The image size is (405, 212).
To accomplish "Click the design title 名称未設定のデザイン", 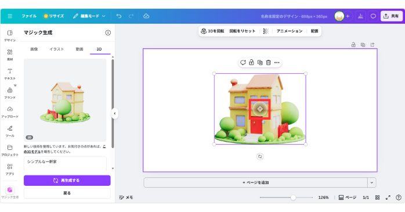I will tap(294, 16).
